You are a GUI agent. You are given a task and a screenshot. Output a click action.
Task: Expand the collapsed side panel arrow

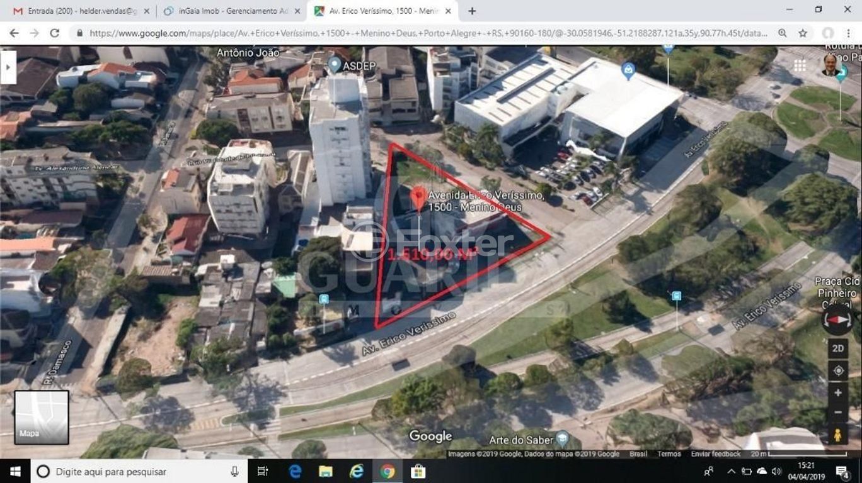pyautogui.click(x=8, y=67)
